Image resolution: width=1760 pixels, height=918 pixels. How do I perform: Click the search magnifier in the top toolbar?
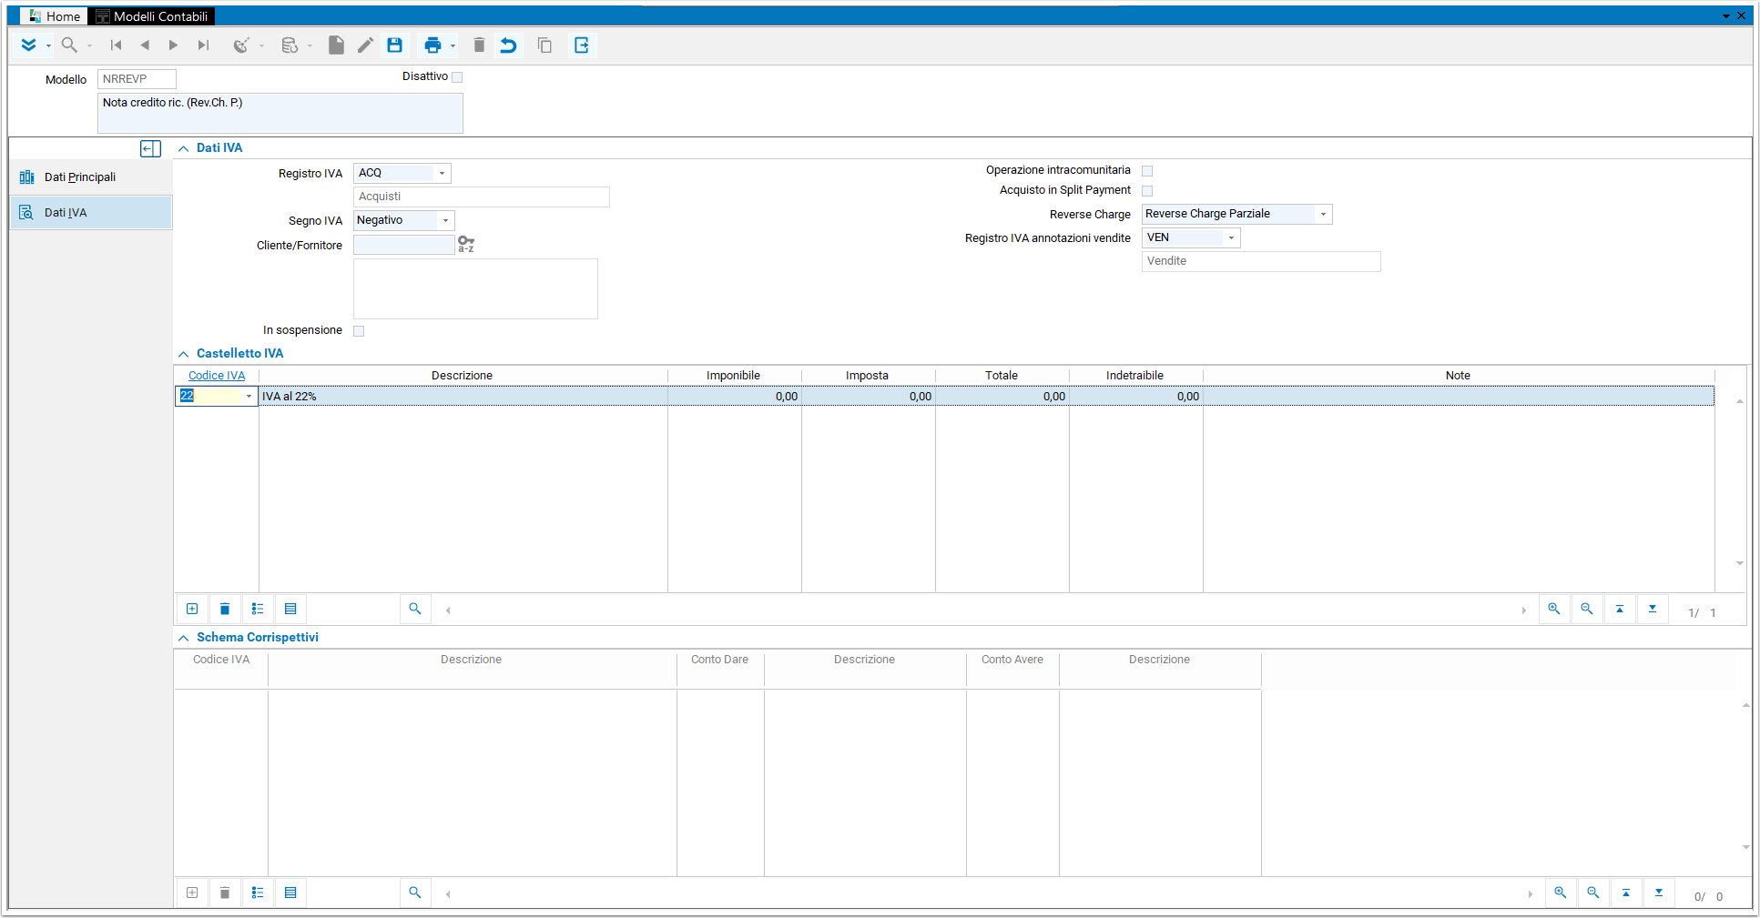[69, 45]
